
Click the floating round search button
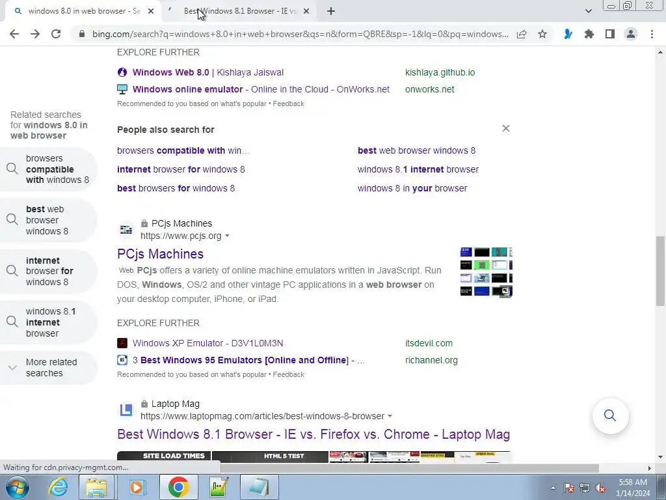[x=610, y=415]
